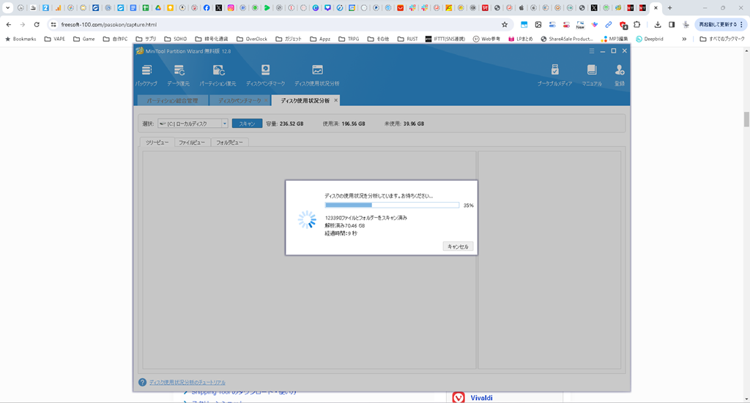750x403 pixels.
Task: Click the page vertical scrollbar thumb
Action: point(746,119)
